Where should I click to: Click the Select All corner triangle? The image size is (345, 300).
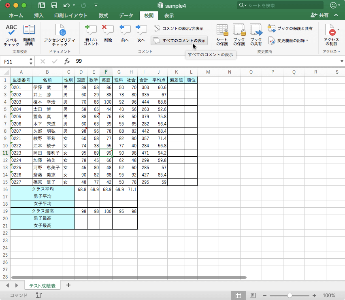tap(6, 72)
